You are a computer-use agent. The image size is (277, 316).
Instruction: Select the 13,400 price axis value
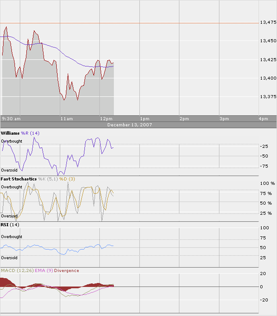coord(268,78)
